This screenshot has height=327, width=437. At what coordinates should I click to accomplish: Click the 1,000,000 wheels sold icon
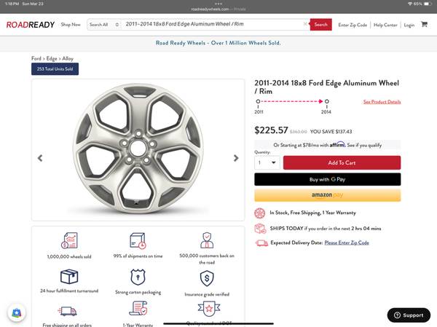pos(70,240)
